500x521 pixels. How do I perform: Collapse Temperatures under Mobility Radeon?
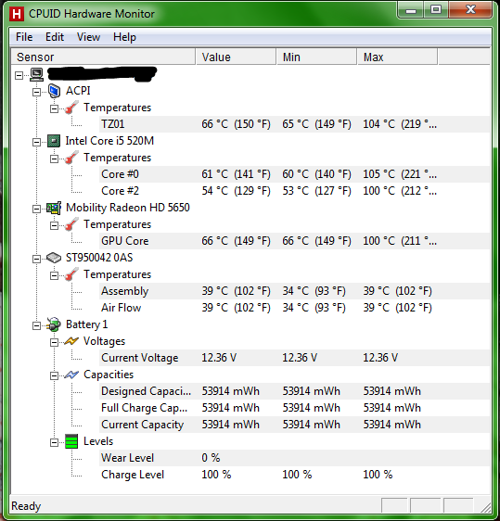54,225
